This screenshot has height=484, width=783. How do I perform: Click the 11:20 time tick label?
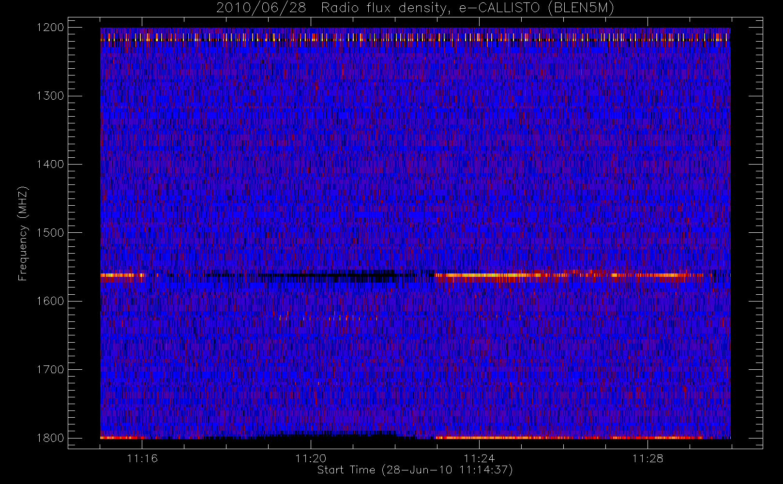pos(311,458)
